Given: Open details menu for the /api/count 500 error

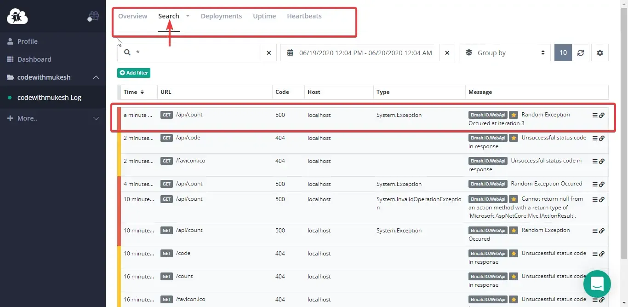Looking at the screenshot, I should [595, 115].
